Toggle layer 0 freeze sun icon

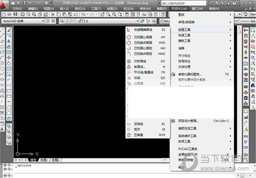[x=71, y=21]
